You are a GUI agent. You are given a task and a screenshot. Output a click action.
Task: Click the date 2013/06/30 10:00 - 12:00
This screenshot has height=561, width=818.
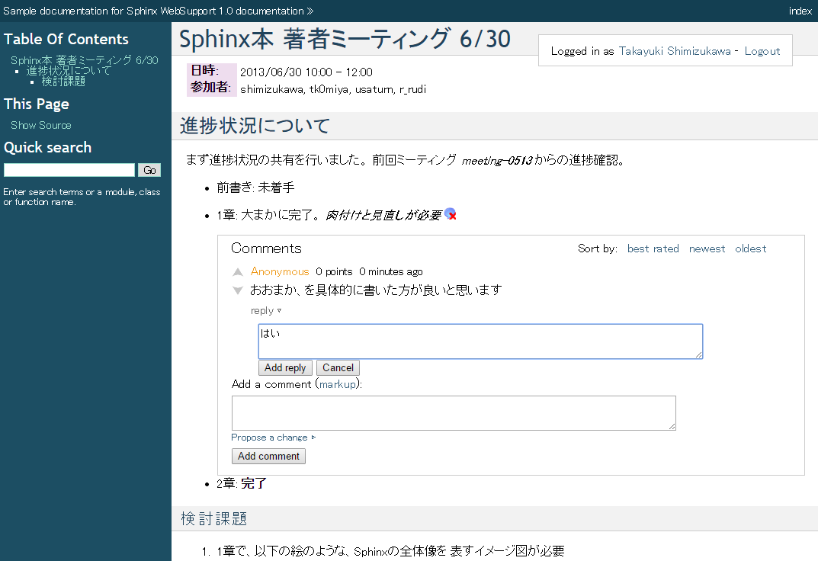point(306,72)
